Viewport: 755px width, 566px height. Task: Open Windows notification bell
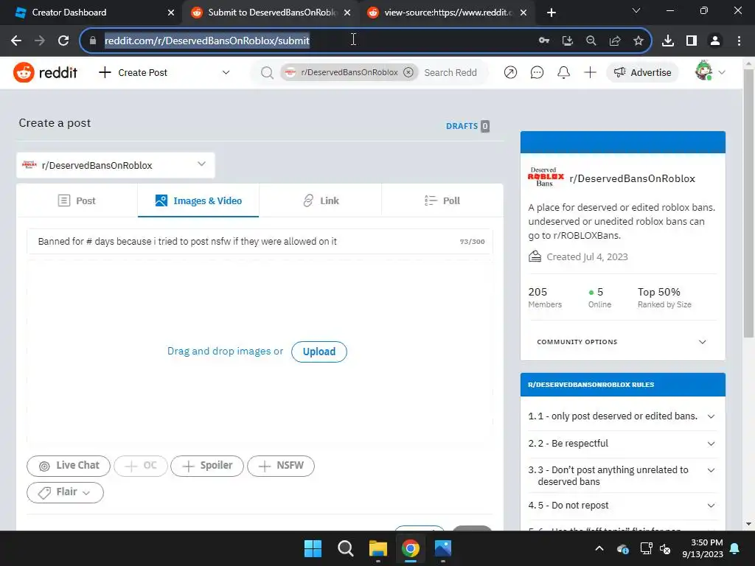(735, 548)
